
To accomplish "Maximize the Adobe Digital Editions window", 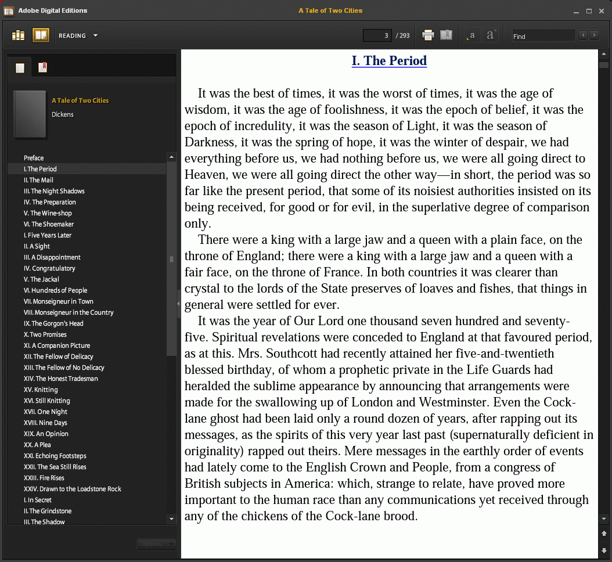I will [589, 11].
